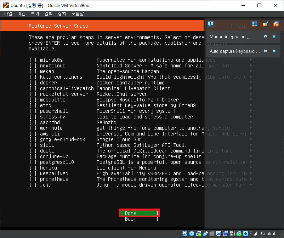Image resolution: width=284 pixels, height=238 pixels.
Task: Check the aws-cli snap checkbox
Action: [x=33, y=134]
